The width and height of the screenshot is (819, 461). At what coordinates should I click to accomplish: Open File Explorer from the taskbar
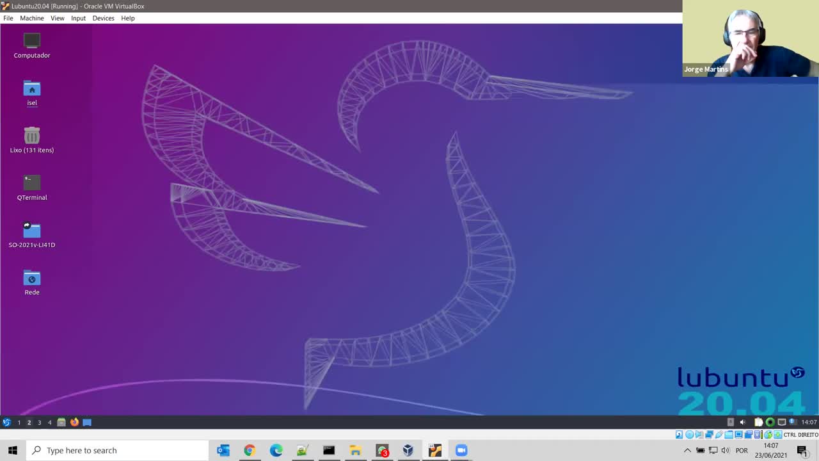(355, 450)
